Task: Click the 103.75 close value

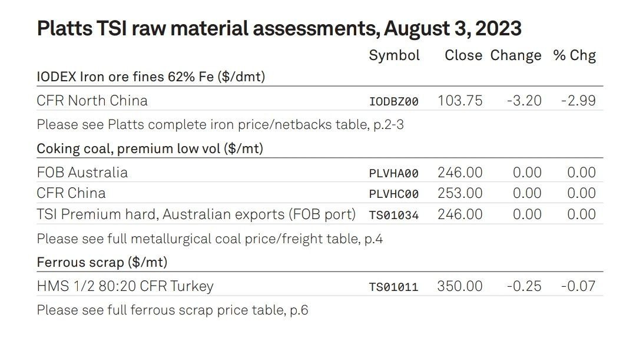Action: (x=460, y=101)
